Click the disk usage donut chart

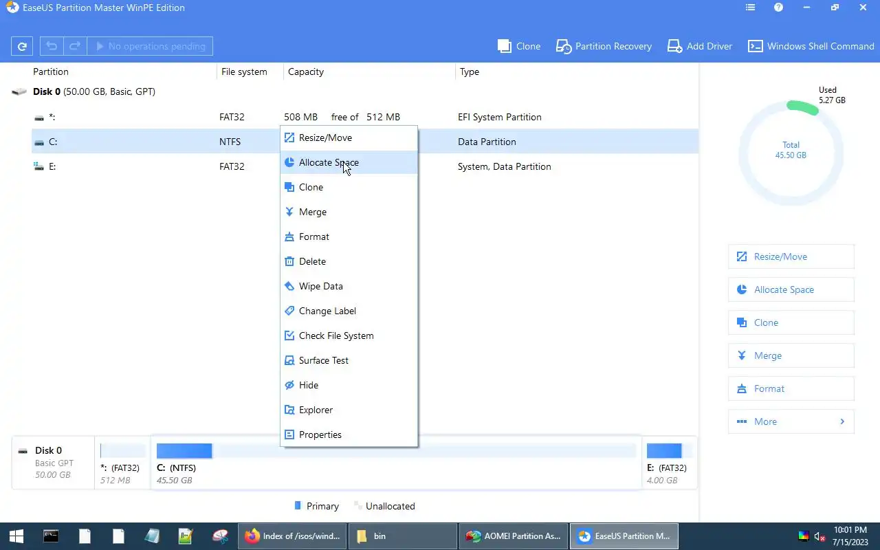tap(791, 152)
